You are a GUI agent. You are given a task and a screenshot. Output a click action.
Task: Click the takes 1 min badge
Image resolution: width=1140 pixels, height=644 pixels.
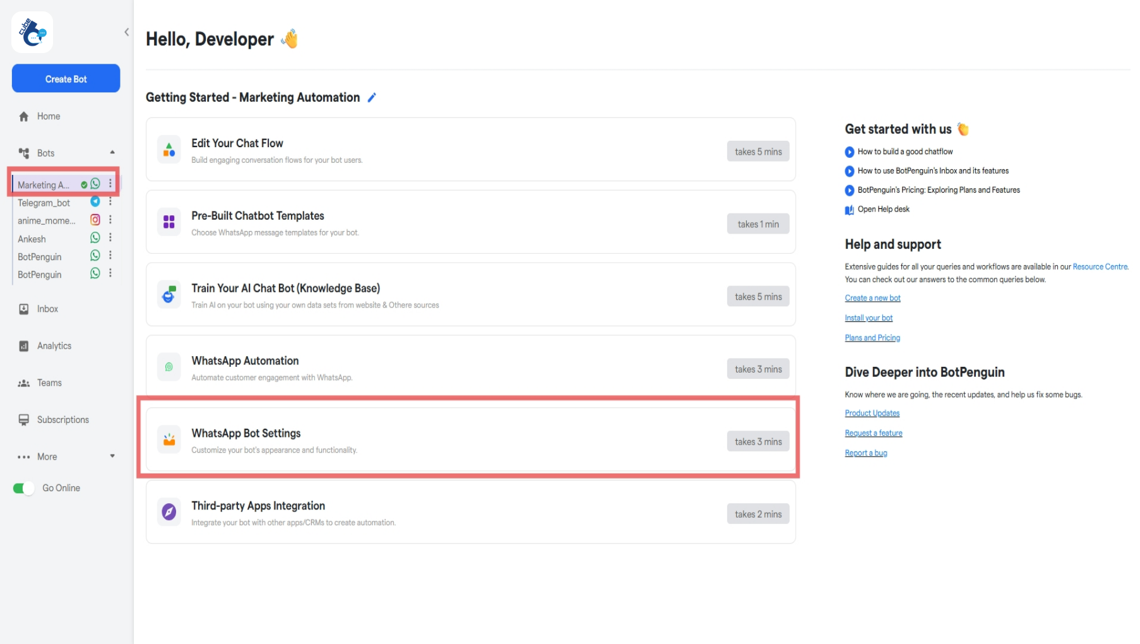758,224
